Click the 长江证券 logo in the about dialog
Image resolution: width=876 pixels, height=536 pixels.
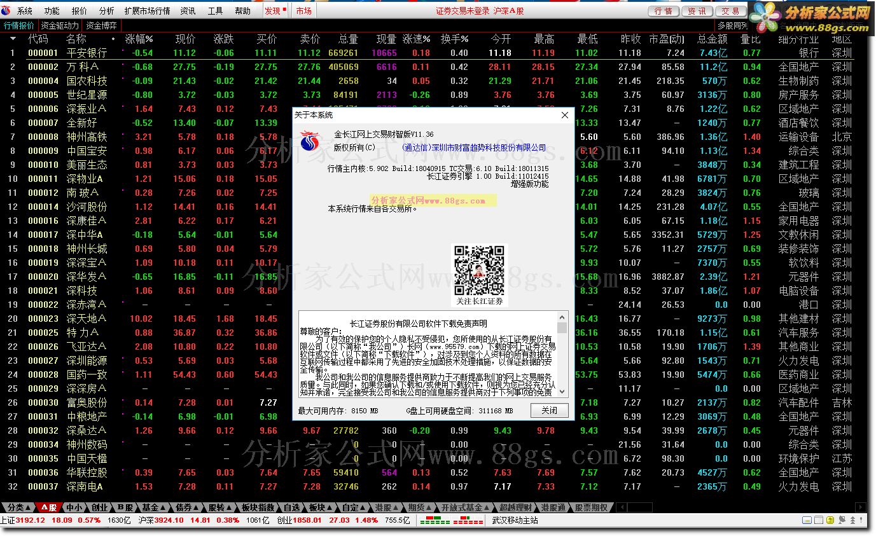click(309, 141)
